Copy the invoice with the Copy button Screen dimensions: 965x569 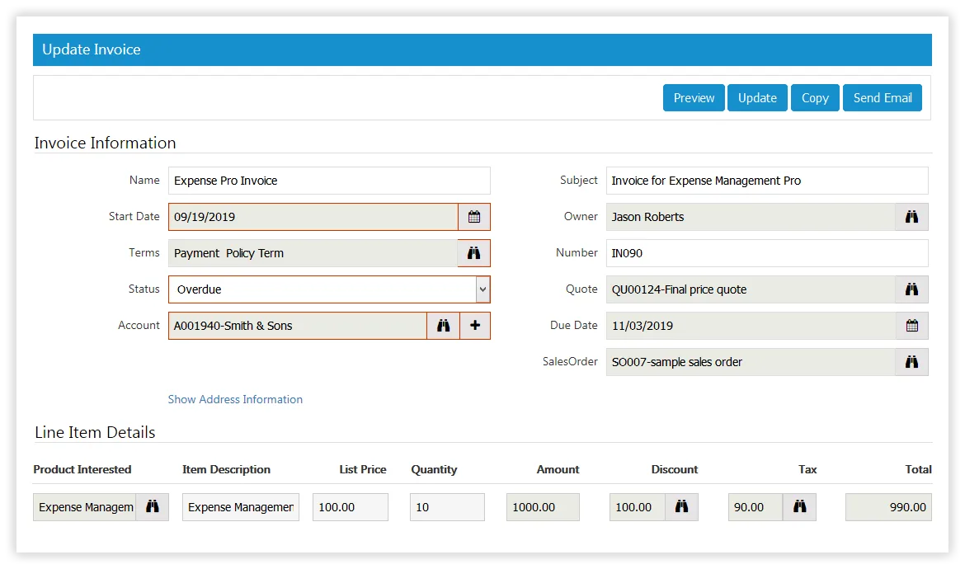(x=815, y=98)
